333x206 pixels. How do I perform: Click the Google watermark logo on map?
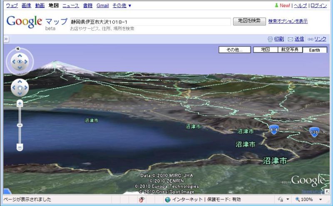click(308, 181)
